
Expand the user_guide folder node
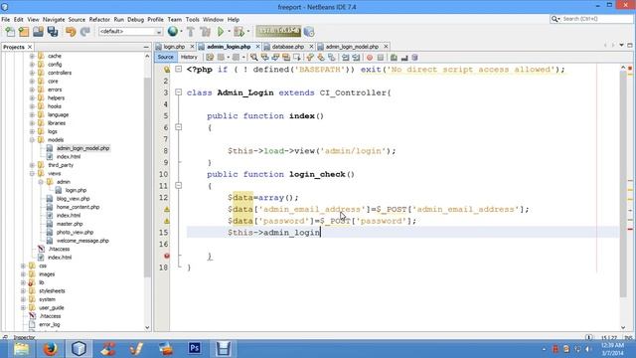(23, 307)
